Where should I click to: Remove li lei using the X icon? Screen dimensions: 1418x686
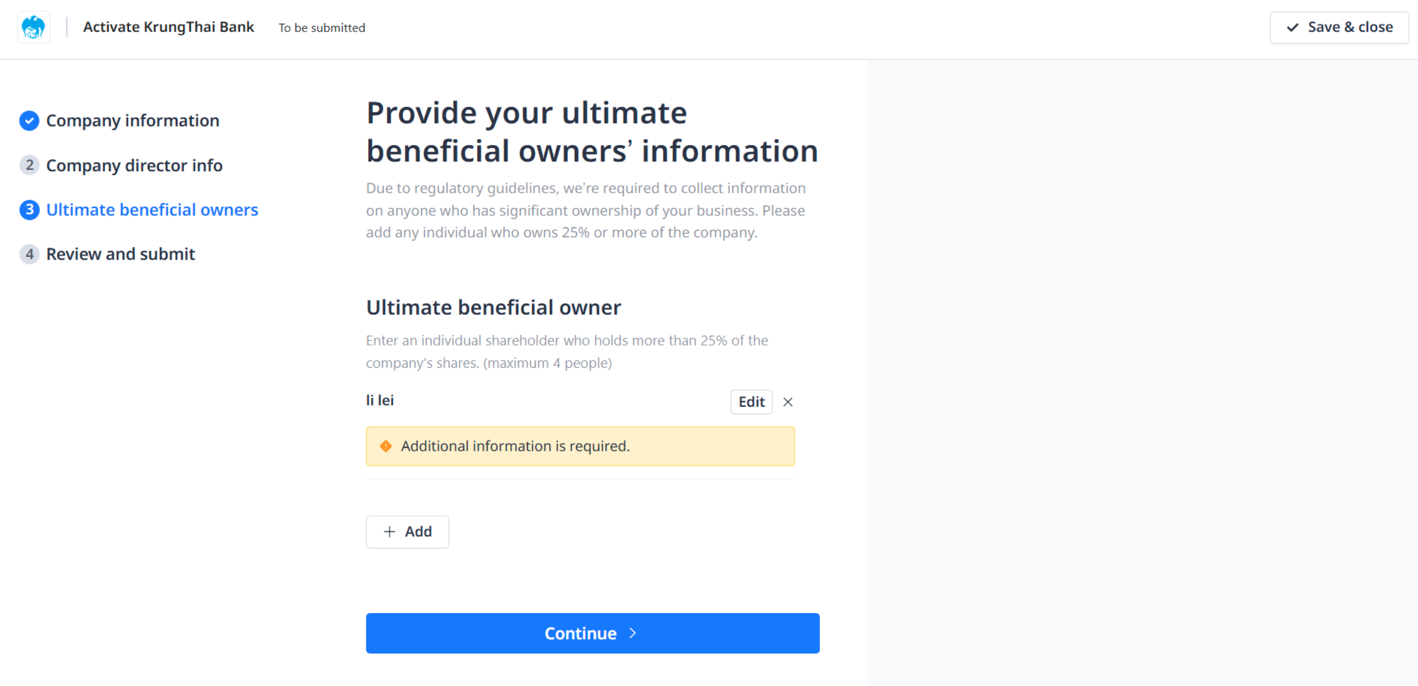point(788,402)
